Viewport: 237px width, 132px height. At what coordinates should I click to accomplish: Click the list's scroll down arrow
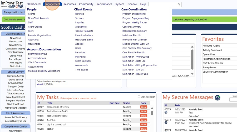point(192,74)
